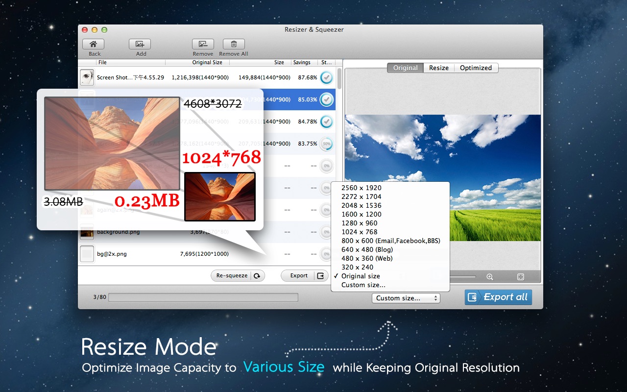The height and width of the screenshot is (392, 627).
Task: Select the eye thumbnail of the first Screen Shot
Action: tap(87, 77)
